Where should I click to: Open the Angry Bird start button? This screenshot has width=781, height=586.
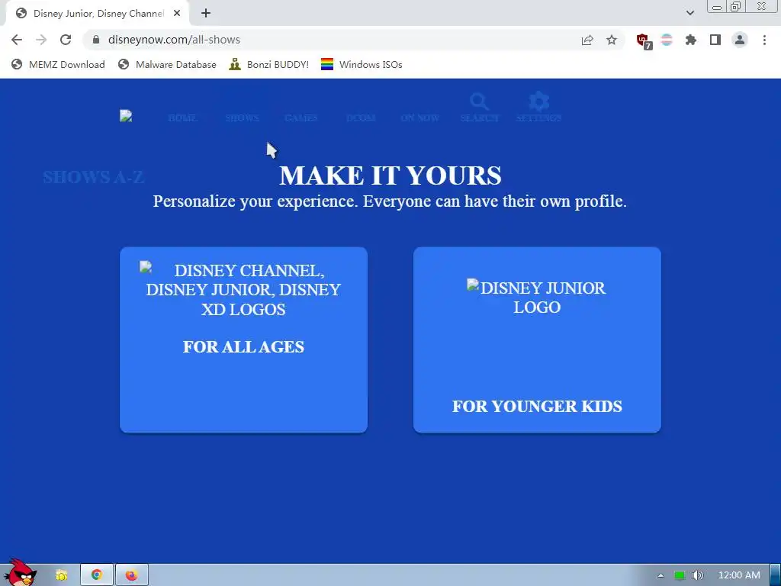coord(20,572)
